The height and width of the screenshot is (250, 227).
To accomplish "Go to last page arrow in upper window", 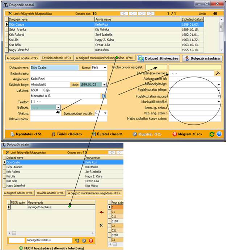I will tap(150, 13).
